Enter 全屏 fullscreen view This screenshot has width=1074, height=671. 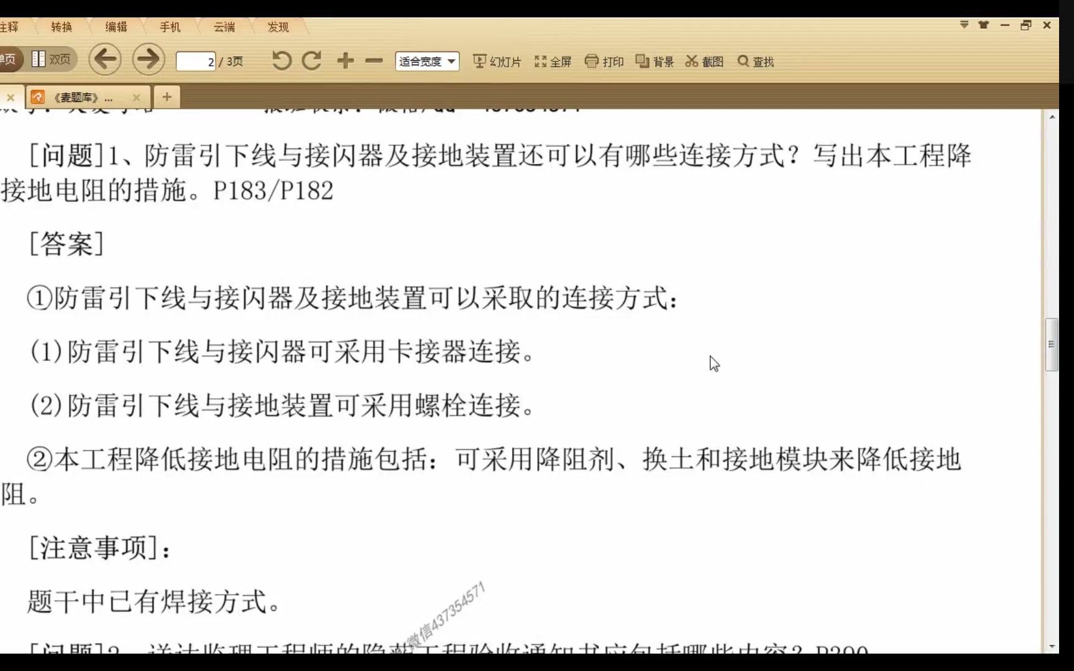[553, 61]
